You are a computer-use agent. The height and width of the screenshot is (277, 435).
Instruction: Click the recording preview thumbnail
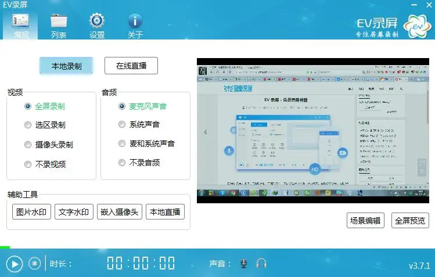coord(313,131)
